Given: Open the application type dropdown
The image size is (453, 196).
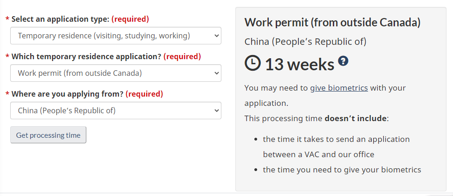Looking at the screenshot, I should [x=116, y=36].
